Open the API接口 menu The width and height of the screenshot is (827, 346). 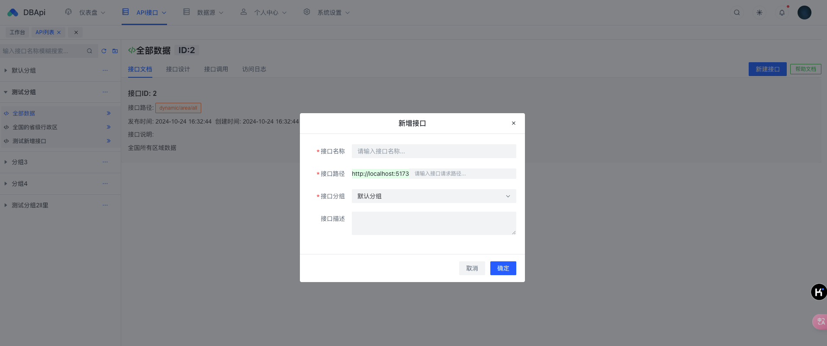click(x=144, y=13)
